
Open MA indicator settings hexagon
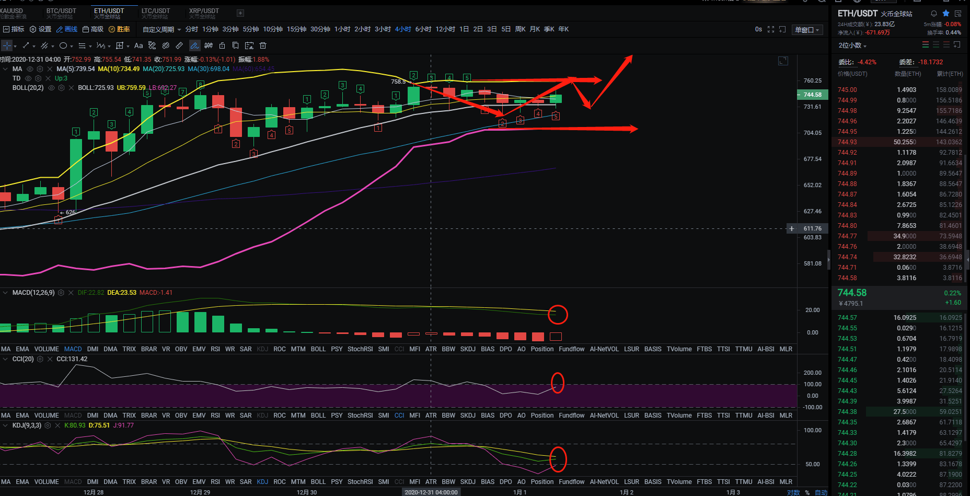(x=40, y=69)
